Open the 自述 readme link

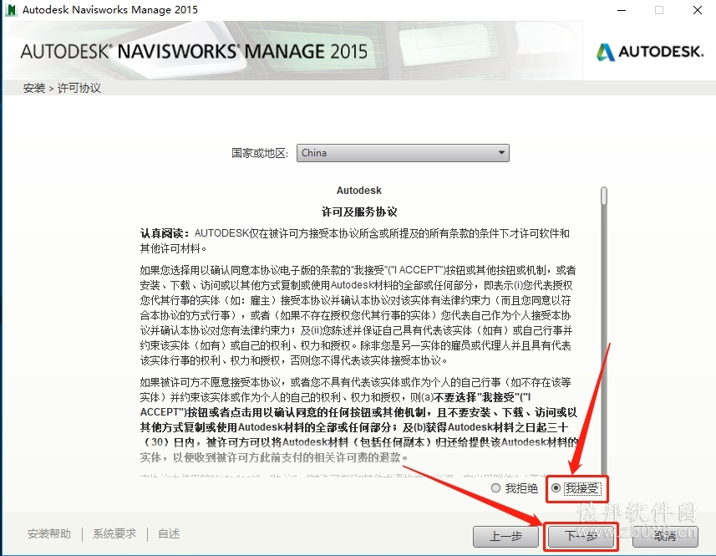169,533
